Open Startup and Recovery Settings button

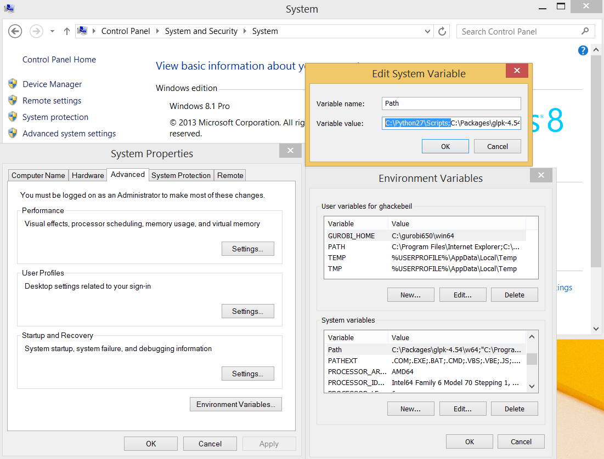[247, 374]
